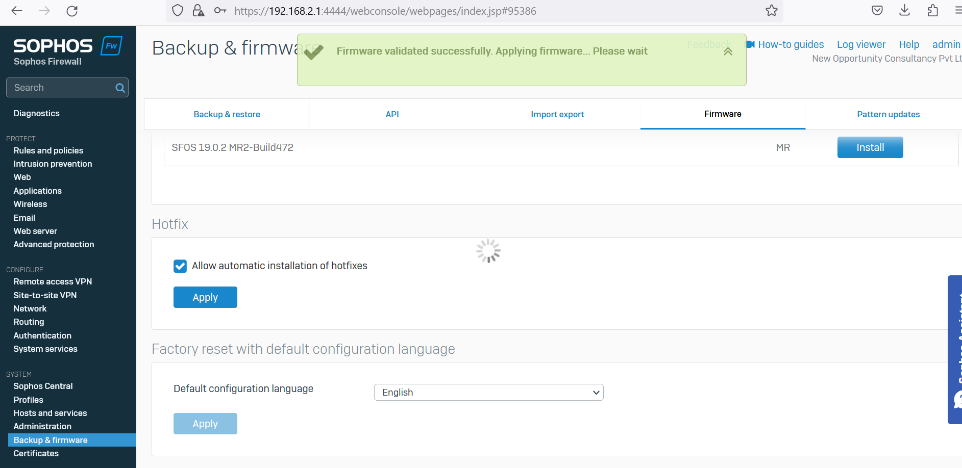
Task: Uncheck Allow automatic installation of hotfixes
Action: [180, 266]
